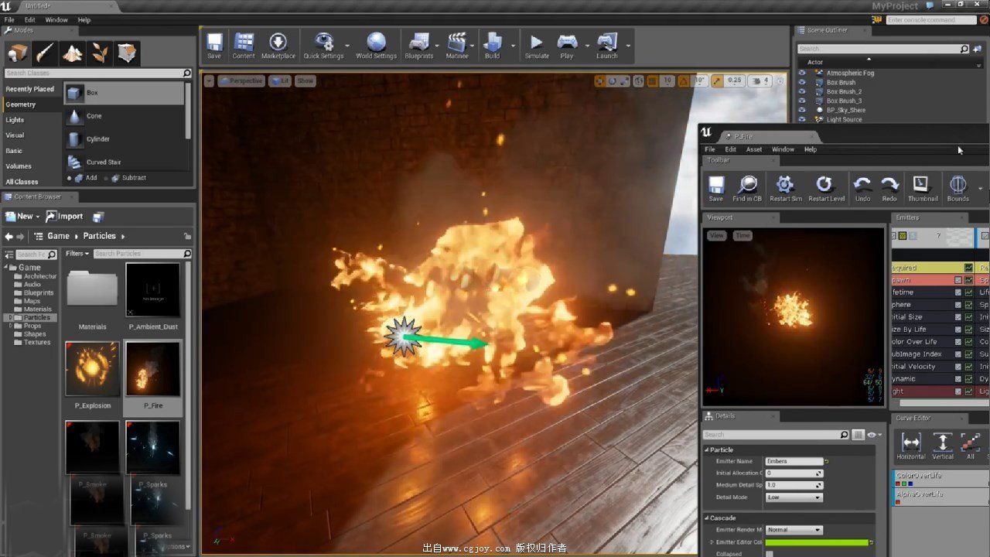990x557 pixels.
Task: Click the Play gamepad icon
Action: point(567,46)
